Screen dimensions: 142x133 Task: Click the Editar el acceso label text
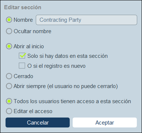pyautogui.click(x=33, y=111)
